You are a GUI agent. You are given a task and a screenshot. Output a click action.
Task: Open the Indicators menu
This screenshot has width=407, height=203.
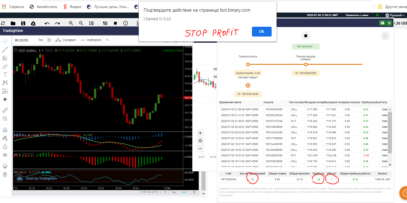coord(91,40)
